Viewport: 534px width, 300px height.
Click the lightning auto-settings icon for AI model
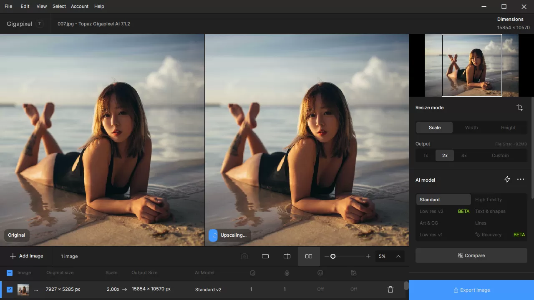(x=507, y=179)
